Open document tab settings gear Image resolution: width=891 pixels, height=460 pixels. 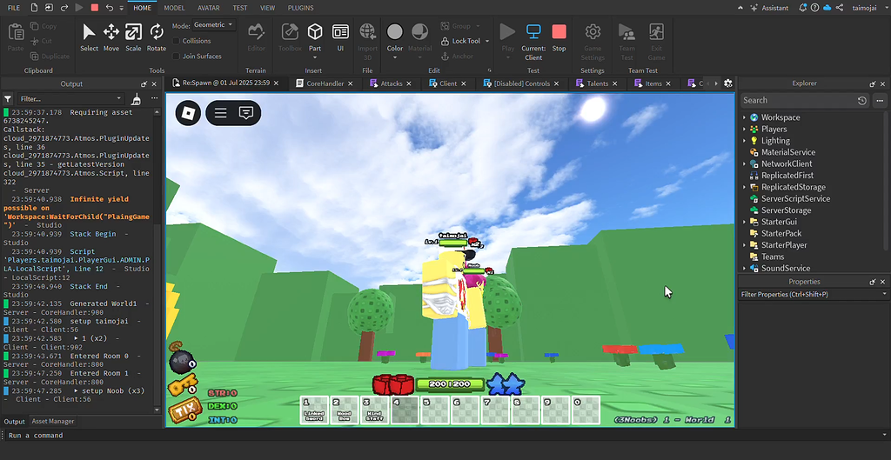728,83
